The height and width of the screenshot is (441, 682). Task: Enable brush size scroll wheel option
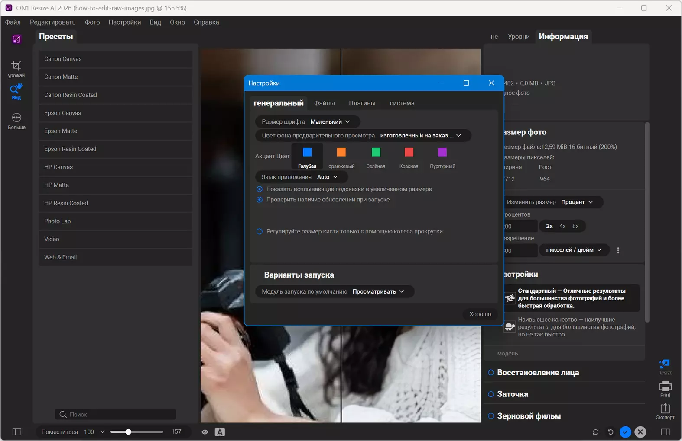click(260, 231)
